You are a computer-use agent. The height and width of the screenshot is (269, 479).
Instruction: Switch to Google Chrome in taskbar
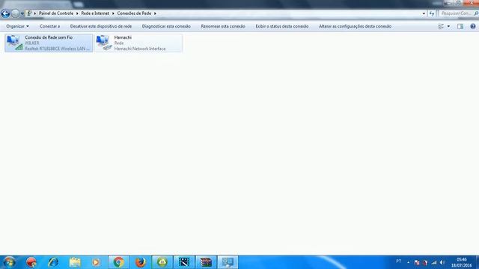tap(118, 262)
